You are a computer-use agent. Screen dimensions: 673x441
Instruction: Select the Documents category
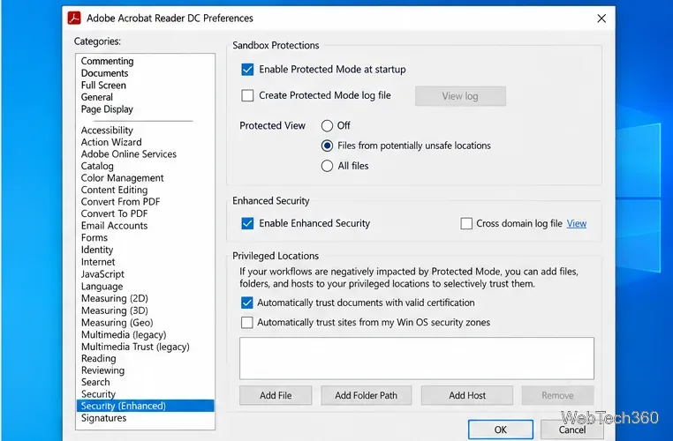(x=105, y=73)
